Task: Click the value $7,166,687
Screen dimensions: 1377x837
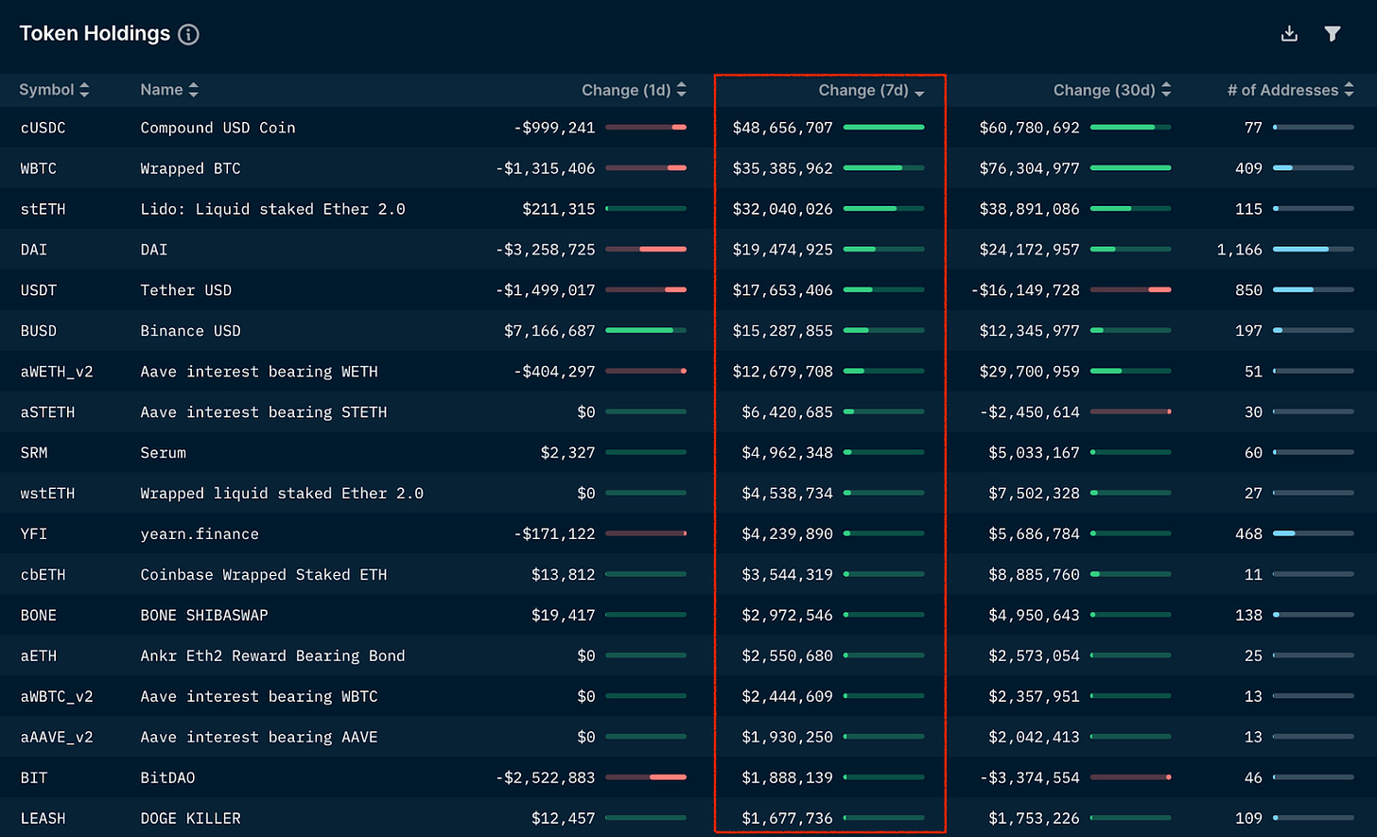Action: pos(550,331)
